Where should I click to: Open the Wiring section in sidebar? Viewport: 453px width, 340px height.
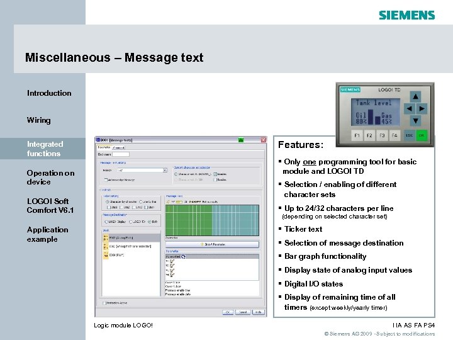[x=39, y=120]
